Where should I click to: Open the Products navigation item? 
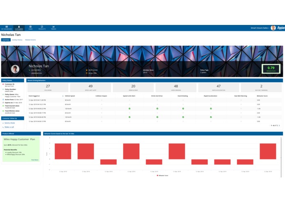42,28
